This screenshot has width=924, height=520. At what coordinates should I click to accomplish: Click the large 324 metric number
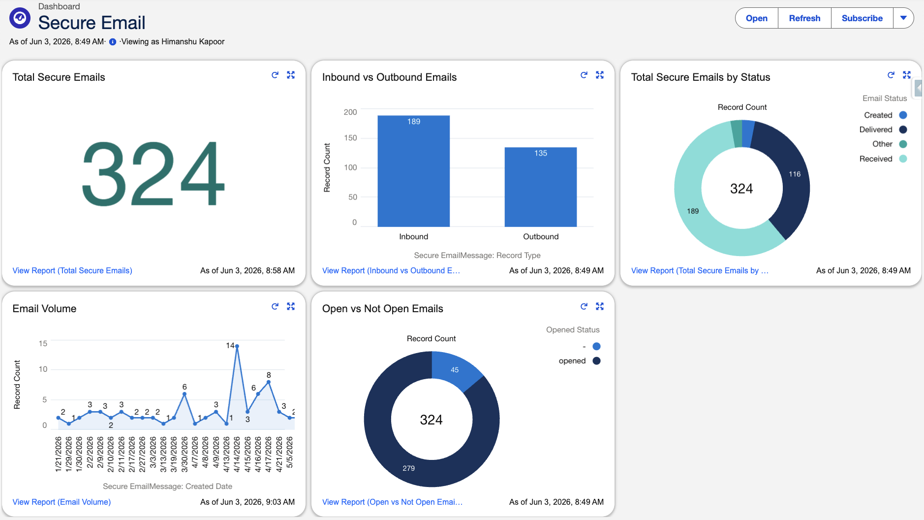[154, 173]
